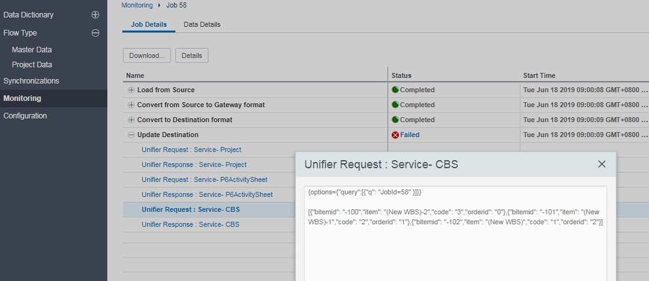This screenshot has height=281, width=649.
Task: Select the Job Details tab
Action: point(149,24)
